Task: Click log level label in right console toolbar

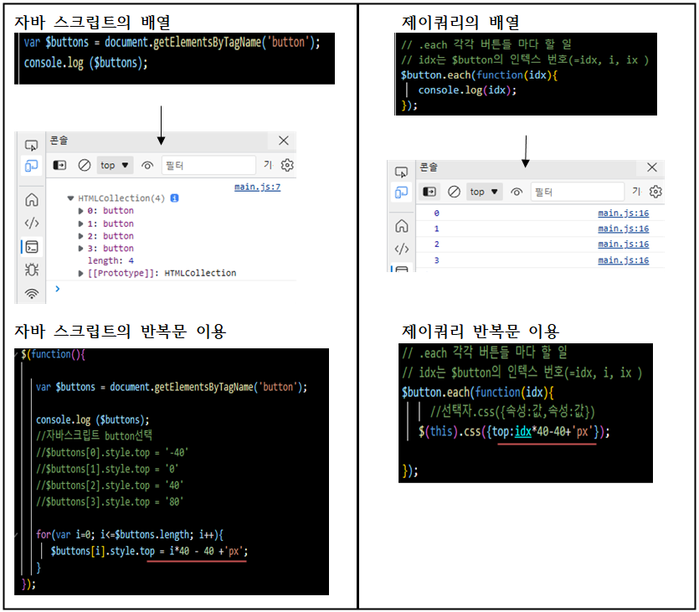Action: tap(636, 191)
